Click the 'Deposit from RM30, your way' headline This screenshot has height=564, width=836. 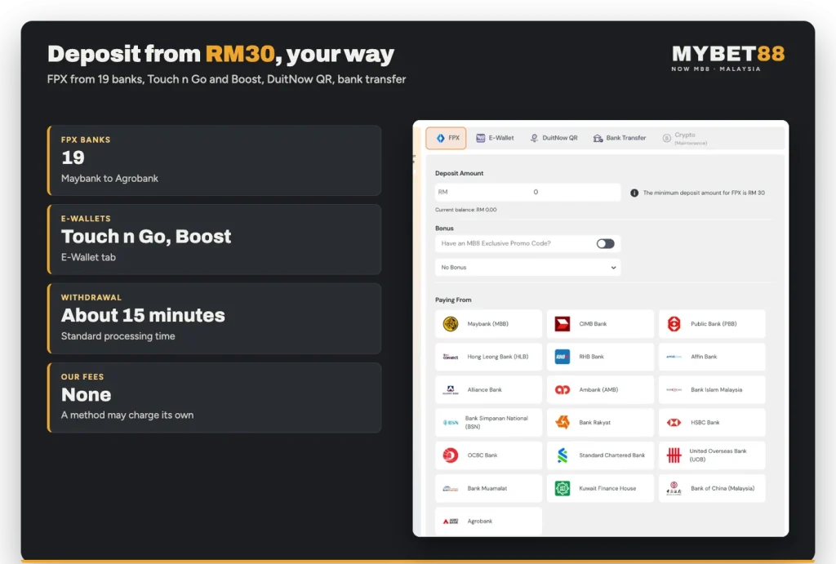tap(220, 54)
